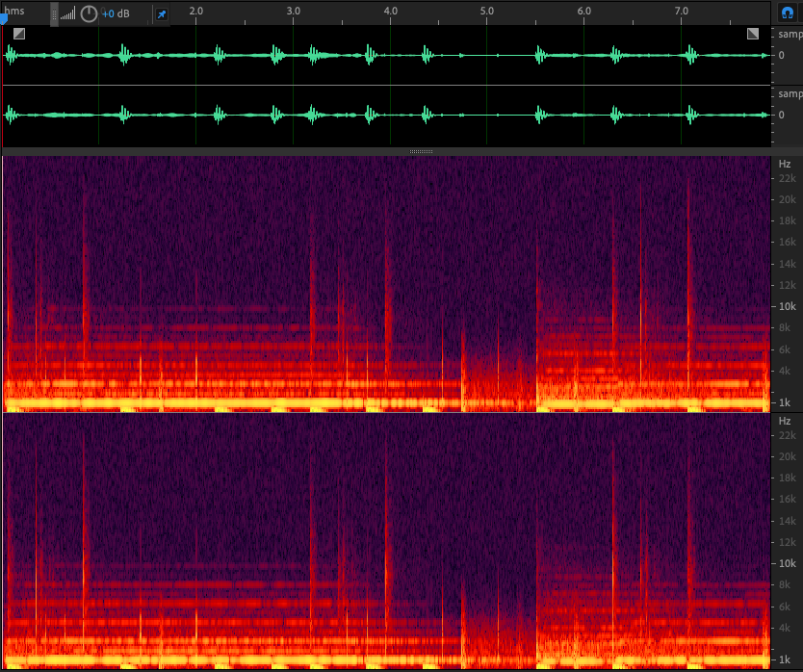This screenshot has width=803, height=672.
Task: Click the top channel's samp amplitude label
Action: (790, 35)
